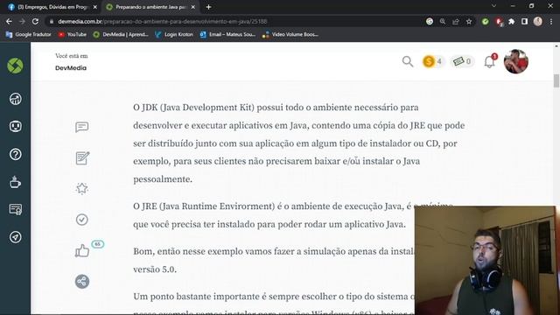Go back with the browser back arrow

[x=9, y=21]
